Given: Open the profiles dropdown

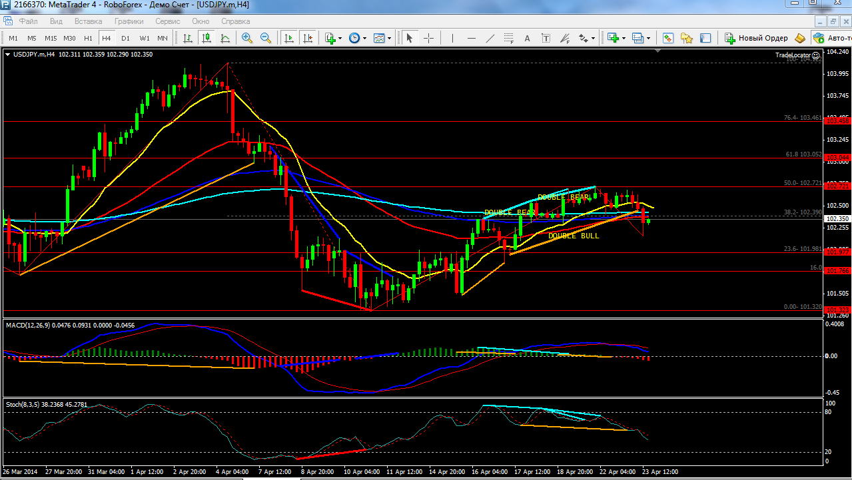Looking at the screenshot, I should (x=641, y=38).
